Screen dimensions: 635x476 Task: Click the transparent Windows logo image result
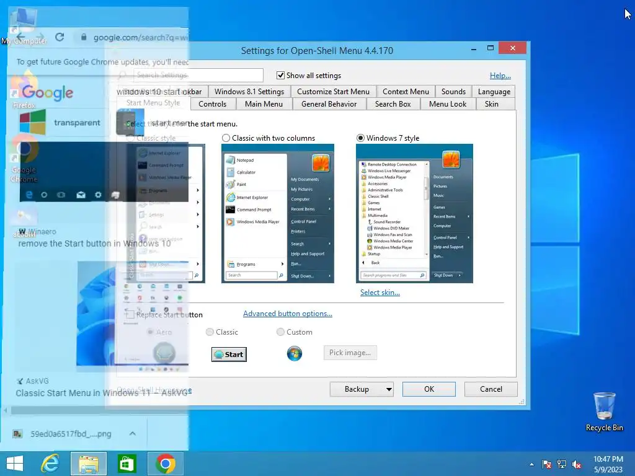(x=32, y=122)
